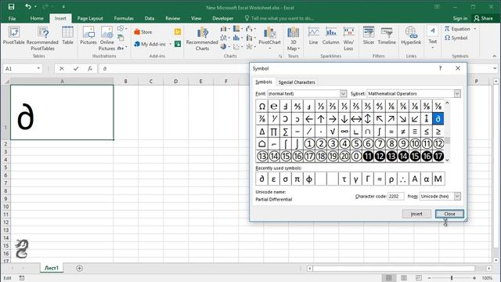Open Symbol dialog help
This screenshot has width=501, height=282.
(x=440, y=68)
